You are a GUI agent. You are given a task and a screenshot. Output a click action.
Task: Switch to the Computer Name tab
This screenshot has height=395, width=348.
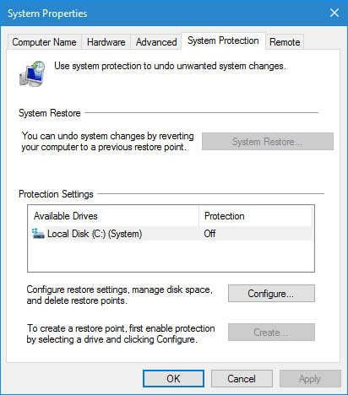click(44, 42)
